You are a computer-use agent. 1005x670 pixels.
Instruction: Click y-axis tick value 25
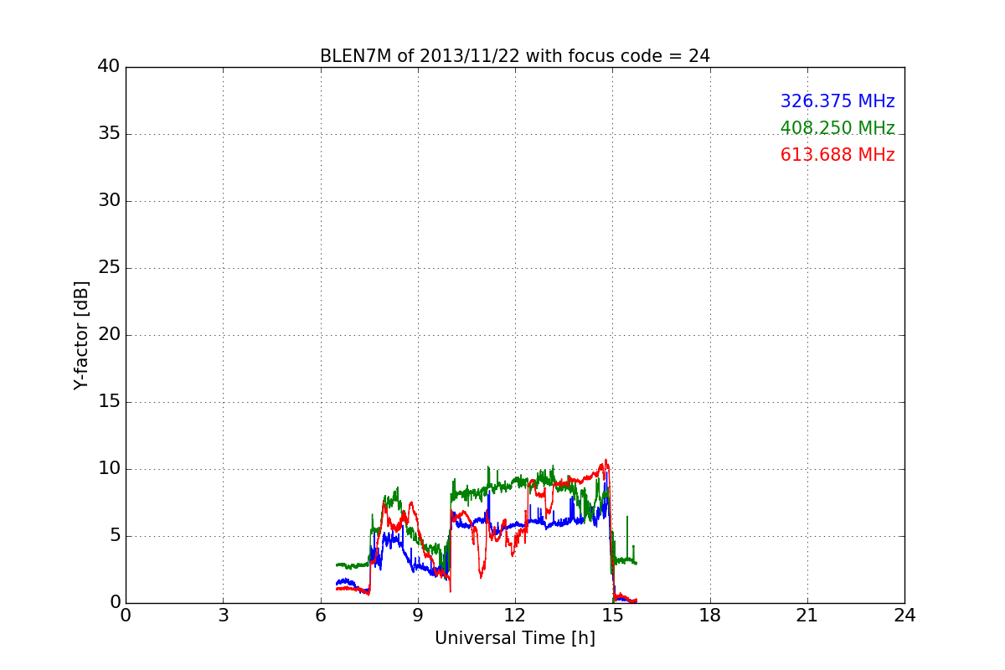(109, 268)
